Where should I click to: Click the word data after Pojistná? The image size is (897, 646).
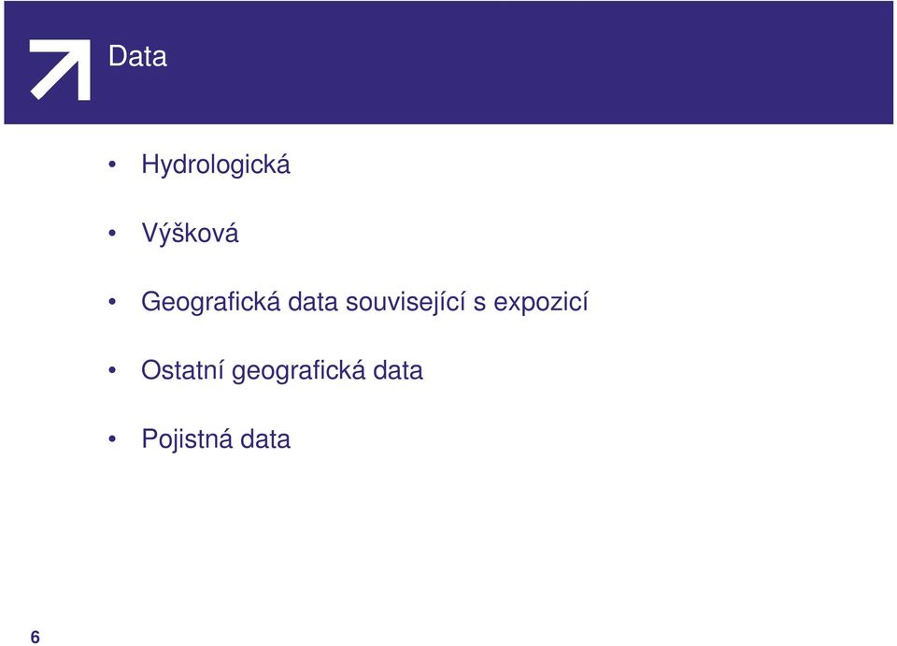coord(264,439)
